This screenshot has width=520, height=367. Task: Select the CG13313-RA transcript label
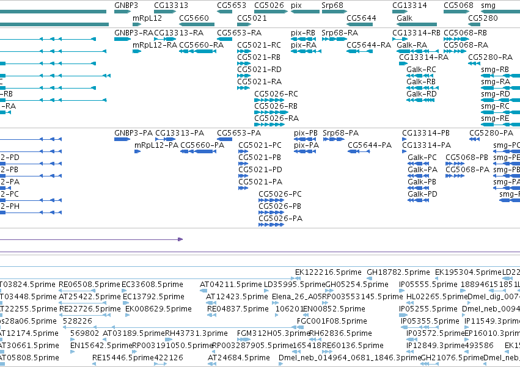tap(179, 33)
